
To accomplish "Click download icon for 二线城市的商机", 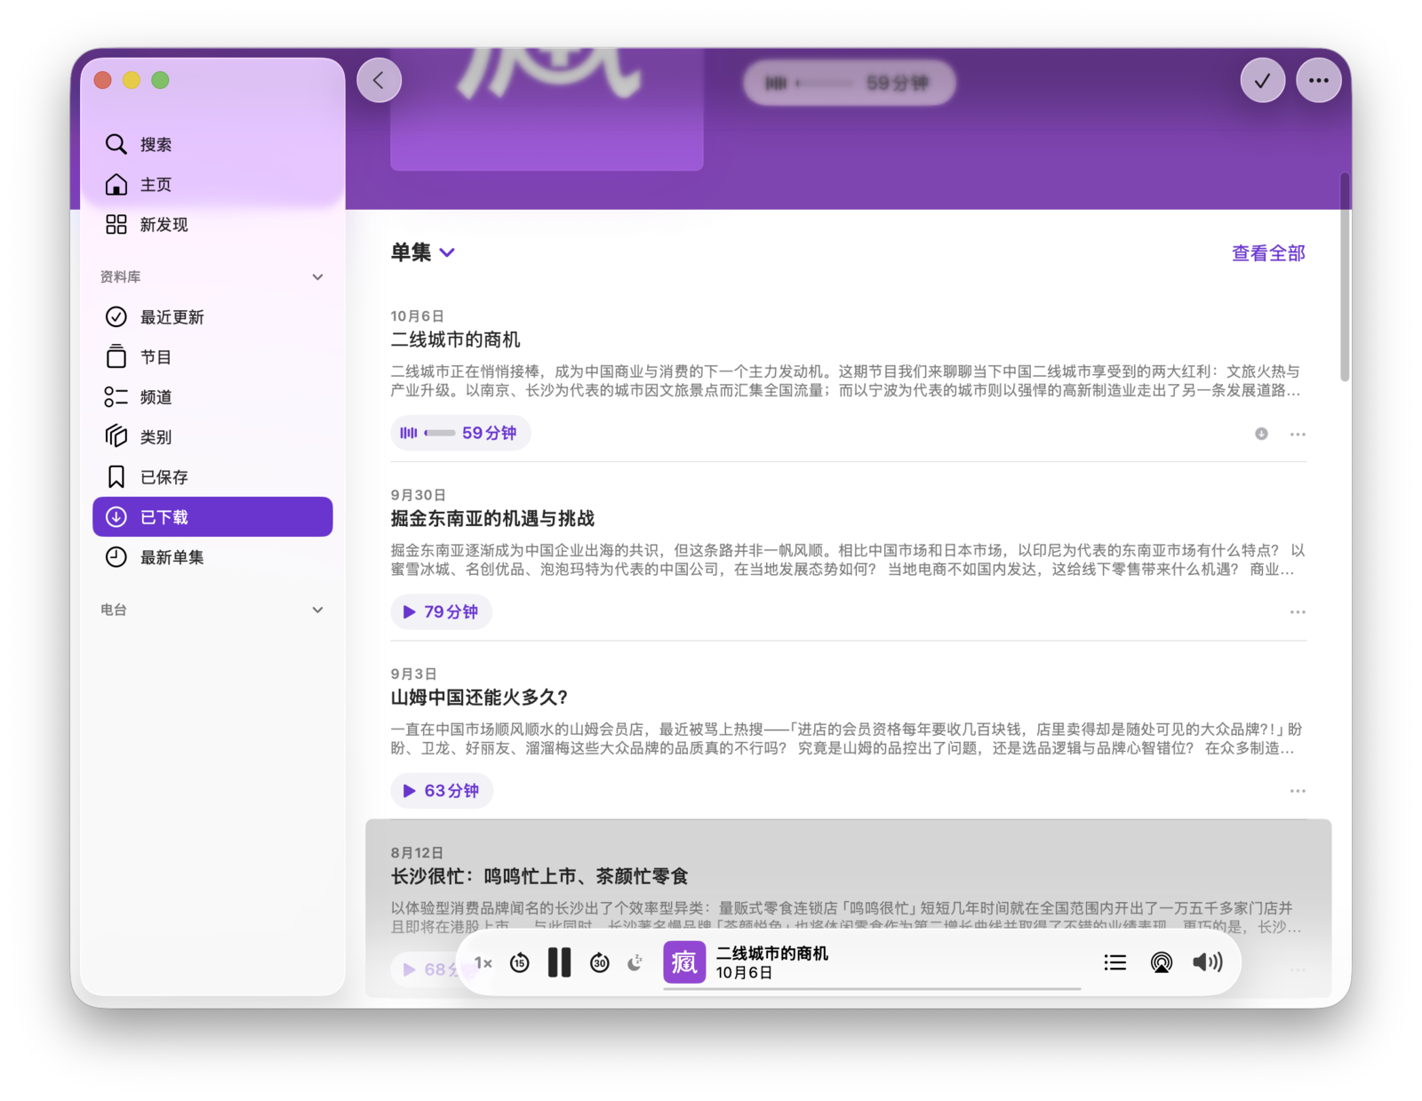I will [x=1261, y=434].
